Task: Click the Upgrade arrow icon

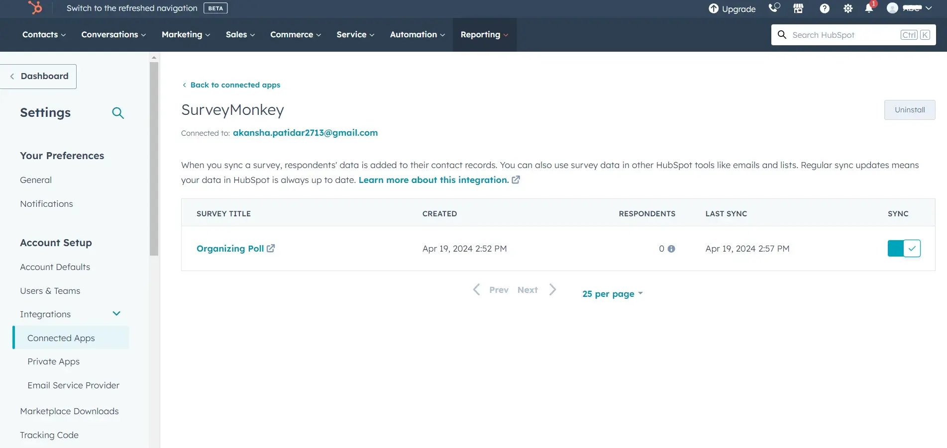Action: (x=714, y=8)
